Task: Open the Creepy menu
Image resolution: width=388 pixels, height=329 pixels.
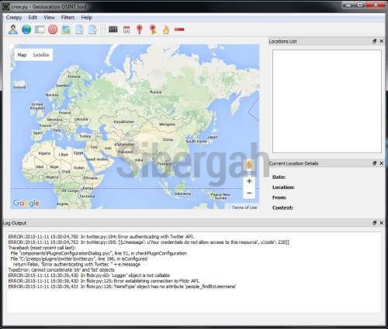Action: (14, 18)
